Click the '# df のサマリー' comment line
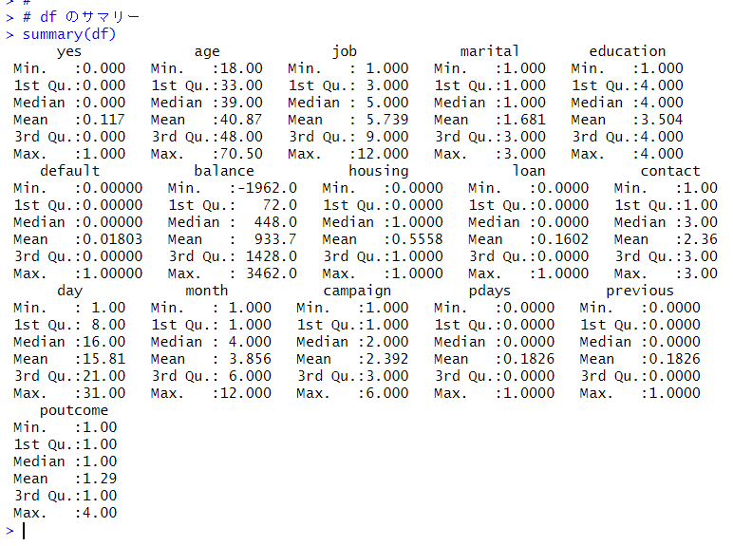The height and width of the screenshot is (546, 733). pos(81,17)
